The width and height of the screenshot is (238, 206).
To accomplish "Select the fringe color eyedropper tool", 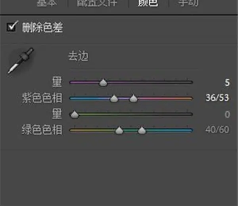I will point(20,61).
